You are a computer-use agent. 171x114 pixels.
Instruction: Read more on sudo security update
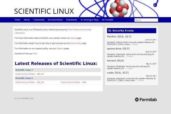(141, 80)
